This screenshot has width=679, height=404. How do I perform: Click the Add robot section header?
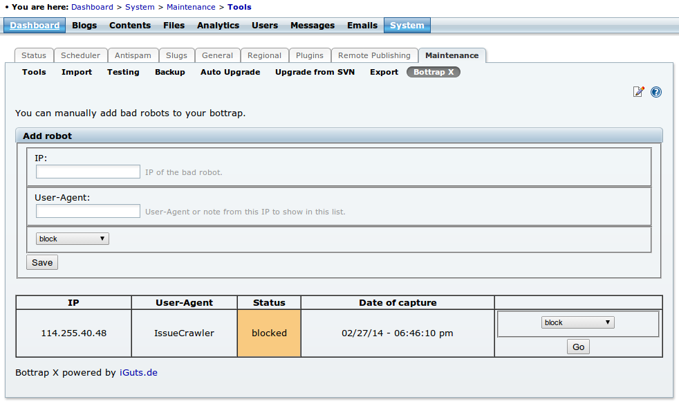339,136
